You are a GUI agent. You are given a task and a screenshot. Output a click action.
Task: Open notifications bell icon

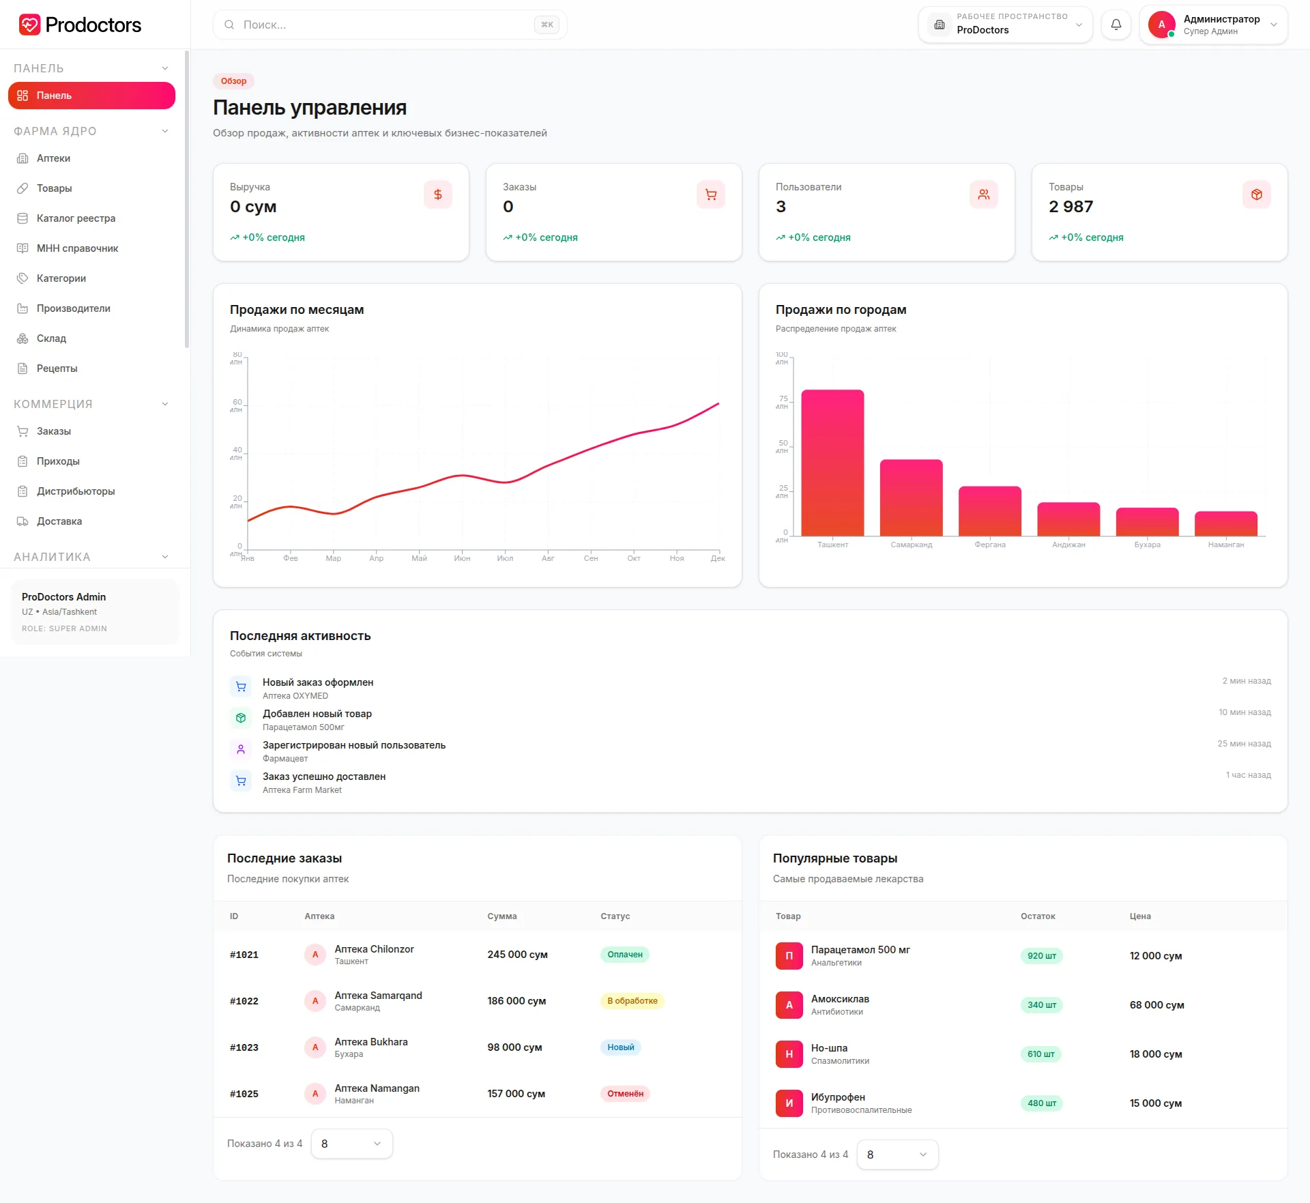click(x=1116, y=25)
